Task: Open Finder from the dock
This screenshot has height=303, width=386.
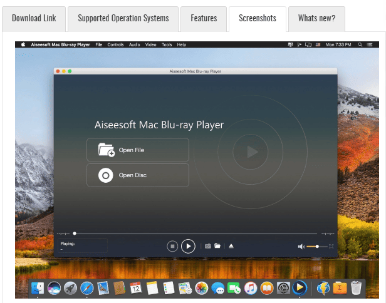Action: 38,288
